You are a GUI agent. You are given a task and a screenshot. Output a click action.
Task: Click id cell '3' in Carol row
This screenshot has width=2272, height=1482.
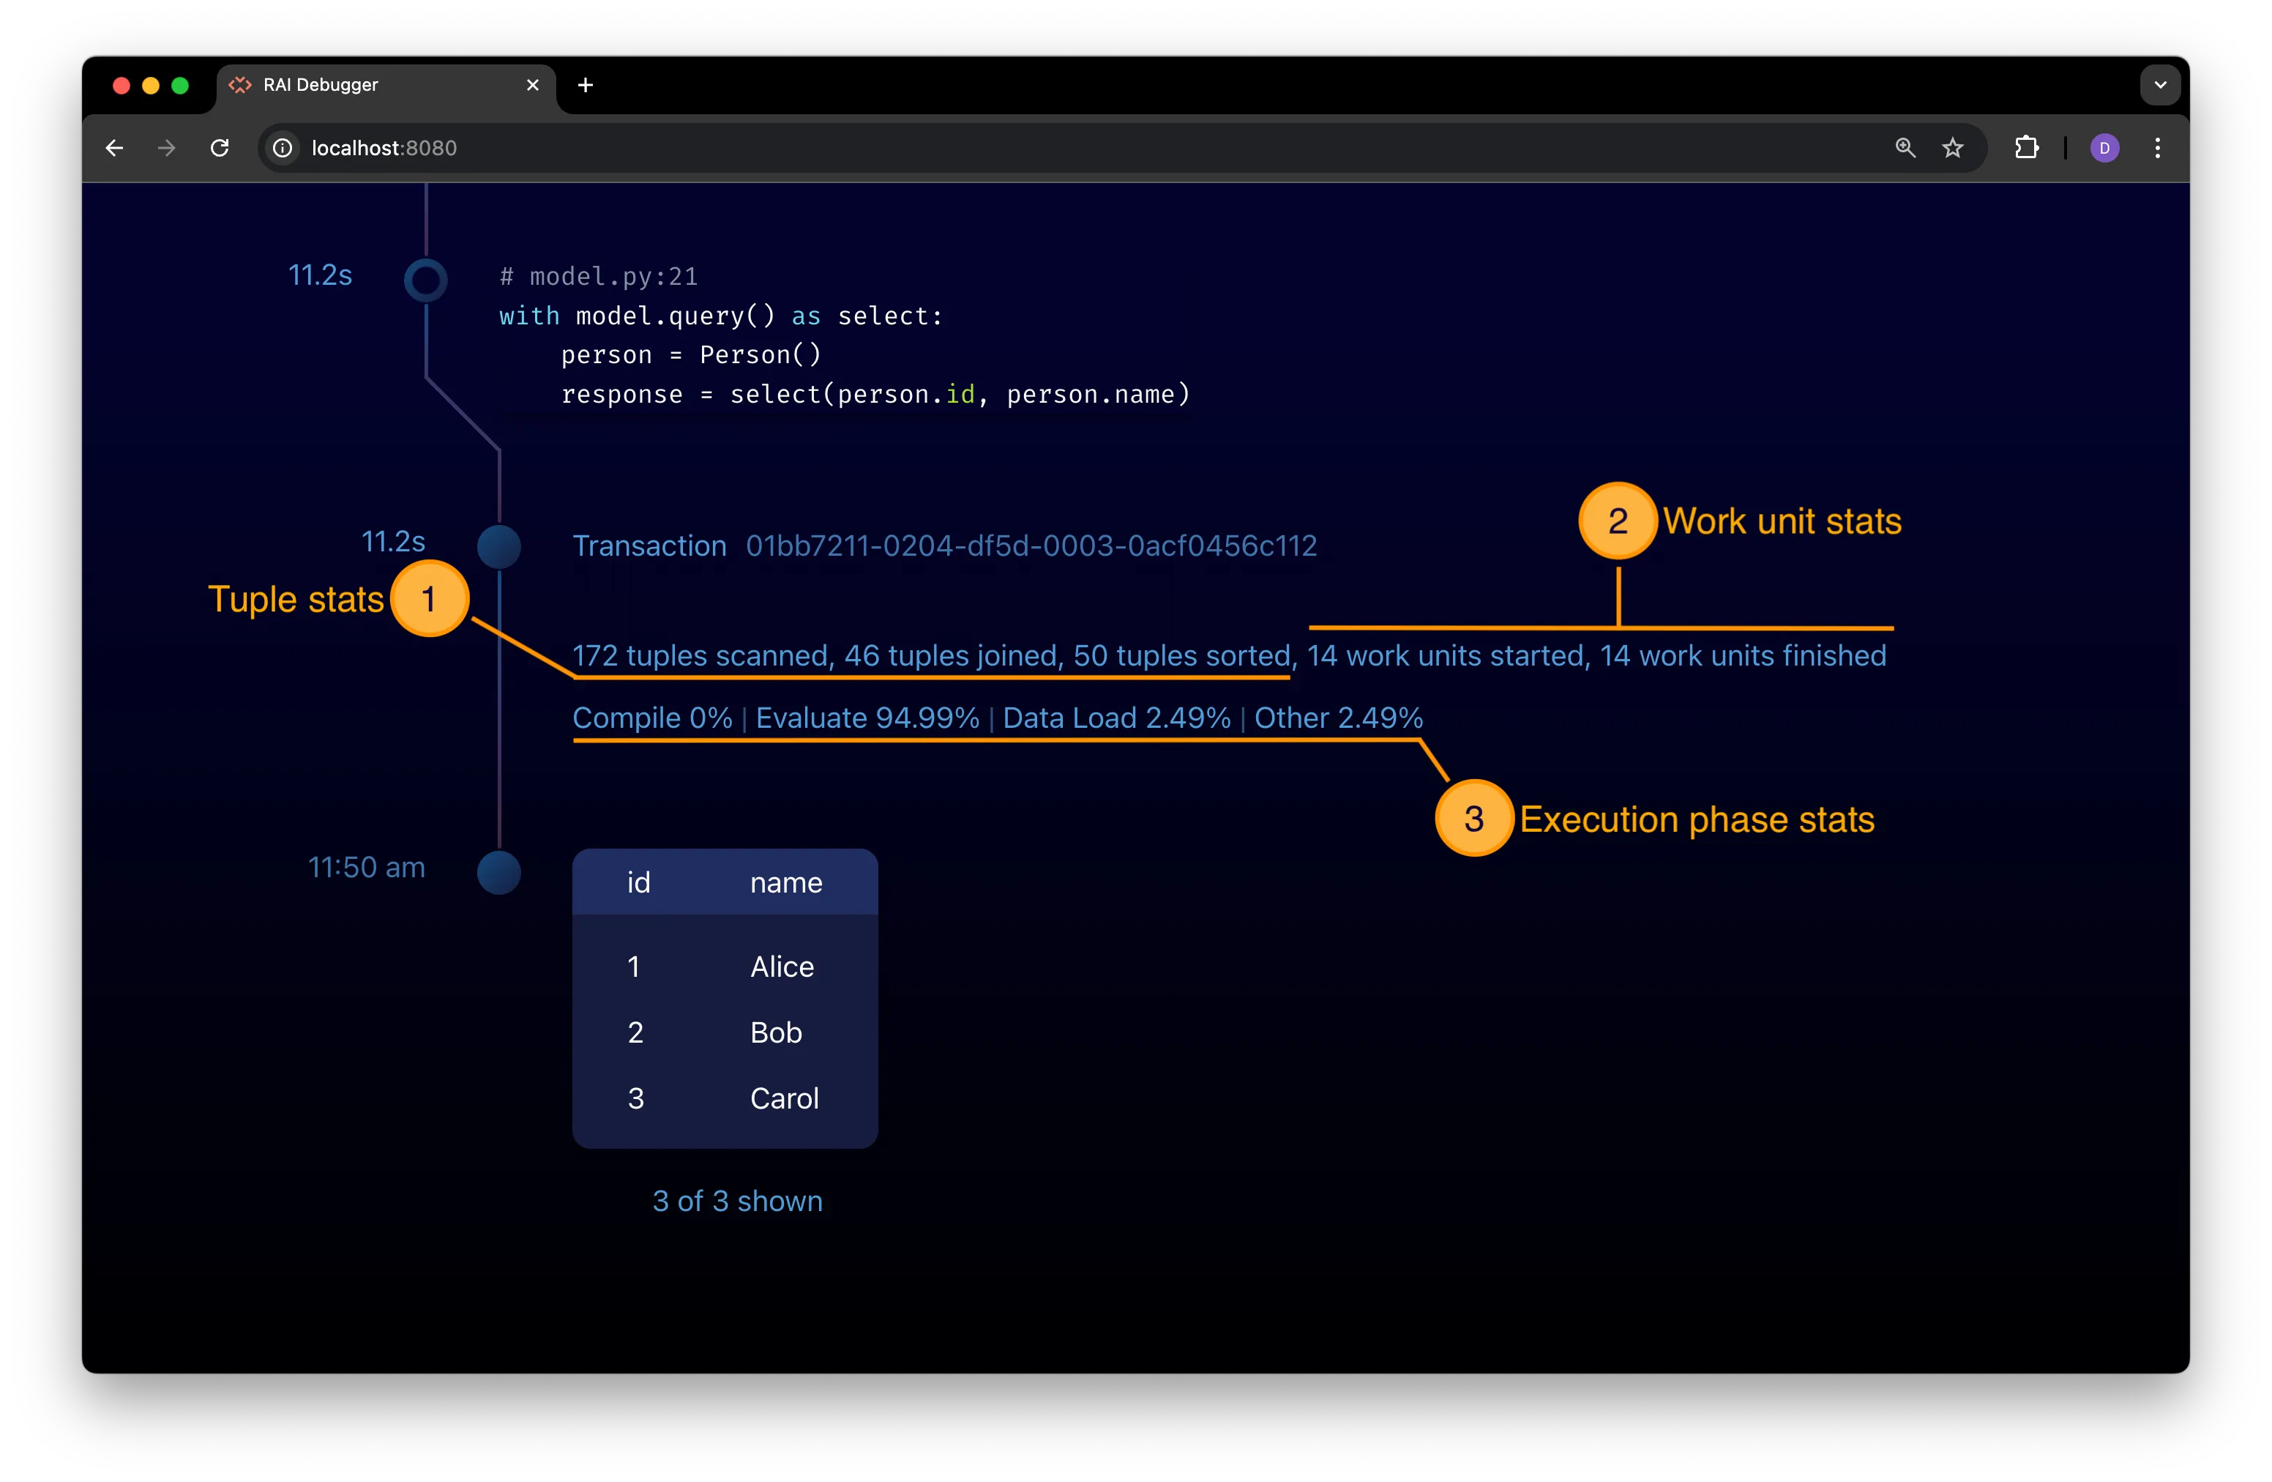[636, 1098]
